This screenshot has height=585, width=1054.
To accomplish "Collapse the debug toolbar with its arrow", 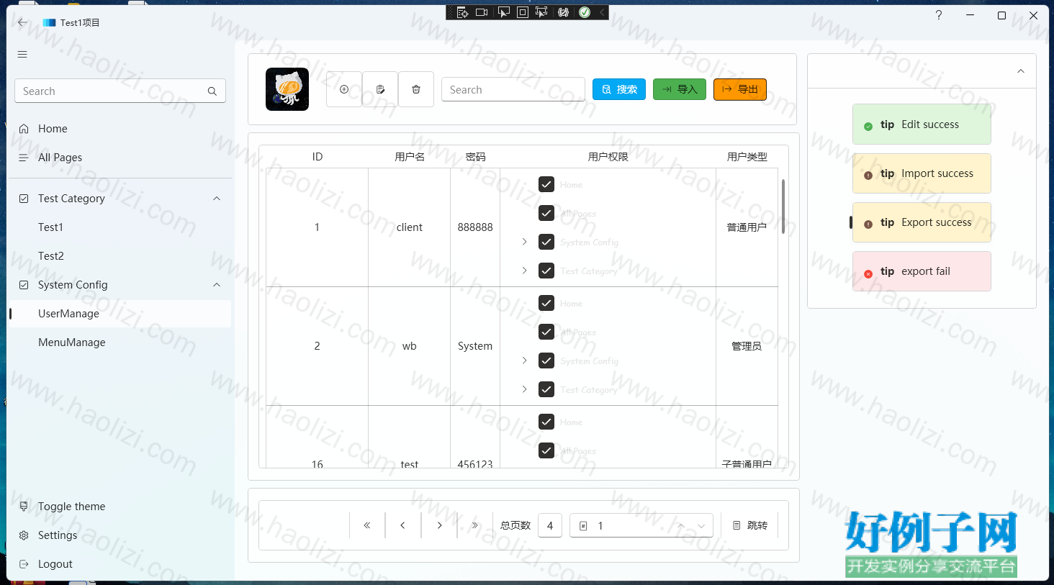I will [x=602, y=12].
